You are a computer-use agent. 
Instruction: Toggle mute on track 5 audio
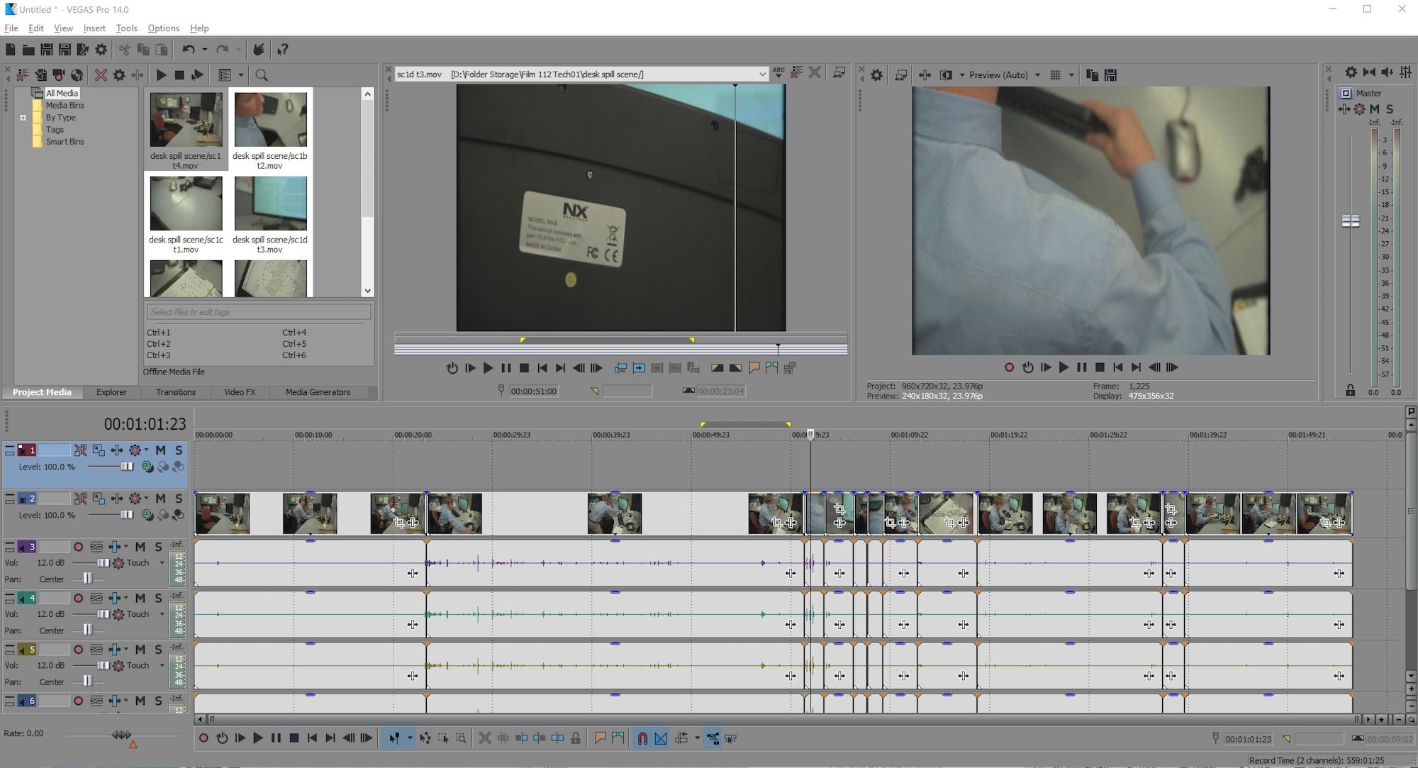[139, 650]
